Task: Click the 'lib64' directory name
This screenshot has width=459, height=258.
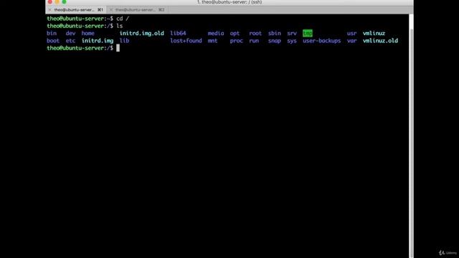Action: point(178,34)
